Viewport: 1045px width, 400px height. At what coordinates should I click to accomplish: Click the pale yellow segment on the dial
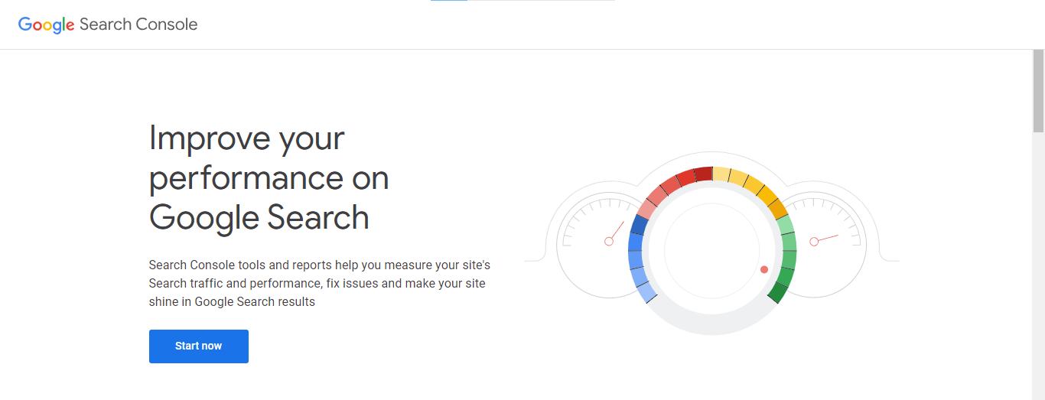click(721, 174)
